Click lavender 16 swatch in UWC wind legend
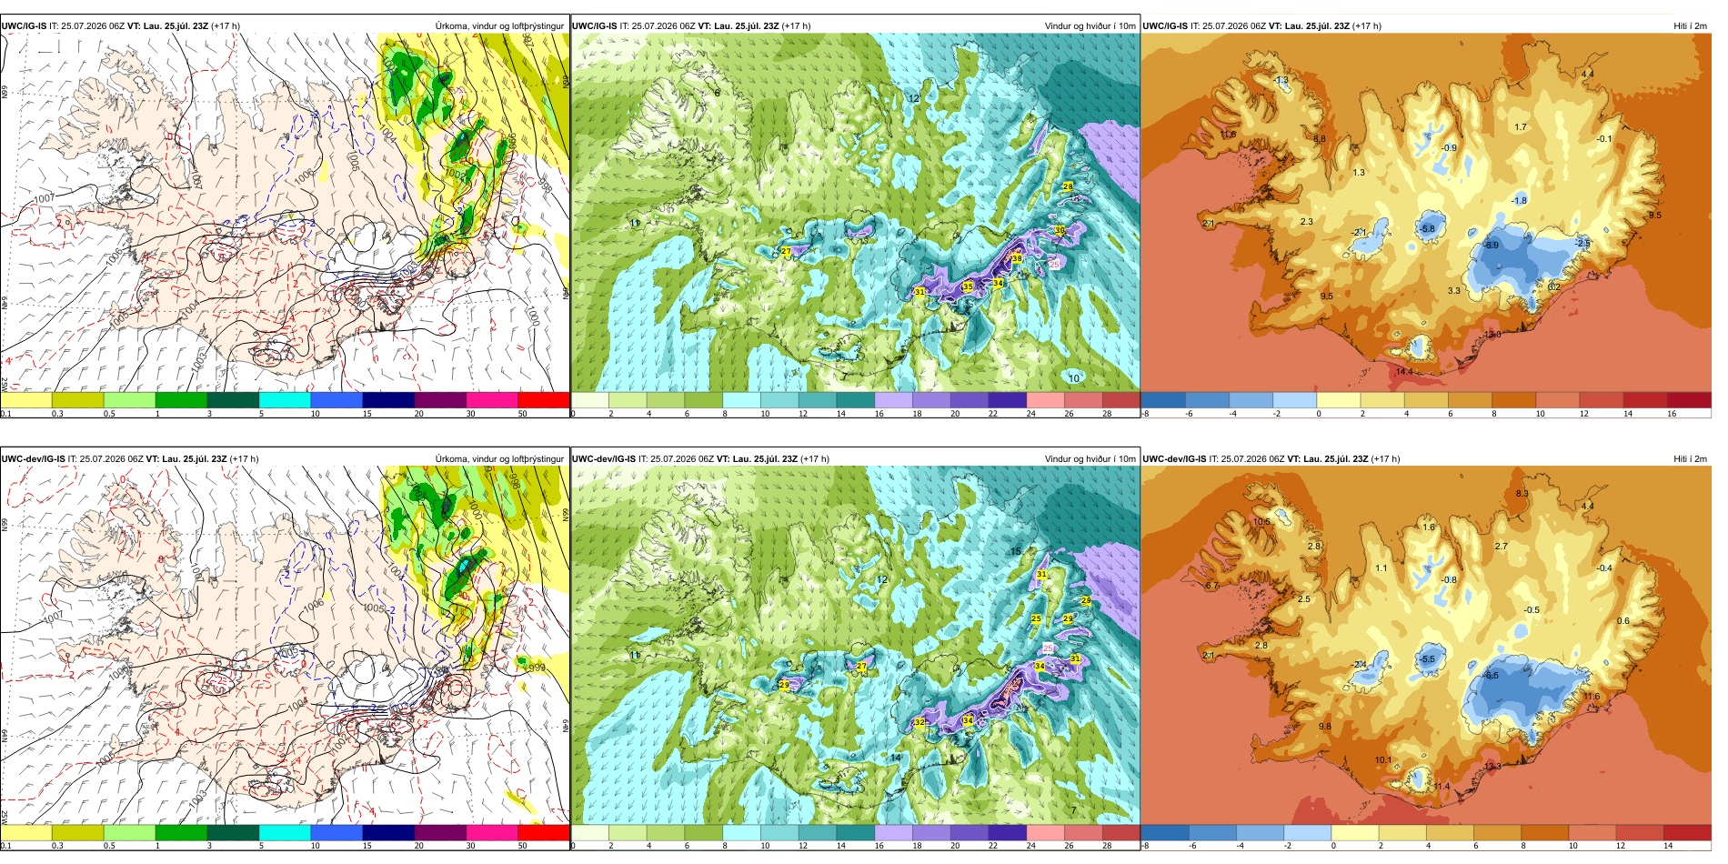Viewport: 1728px width, 864px height. click(x=893, y=400)
